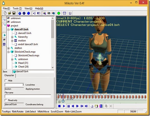
Task: Click the colorful star sidebar icon
Action: point(4,40)
